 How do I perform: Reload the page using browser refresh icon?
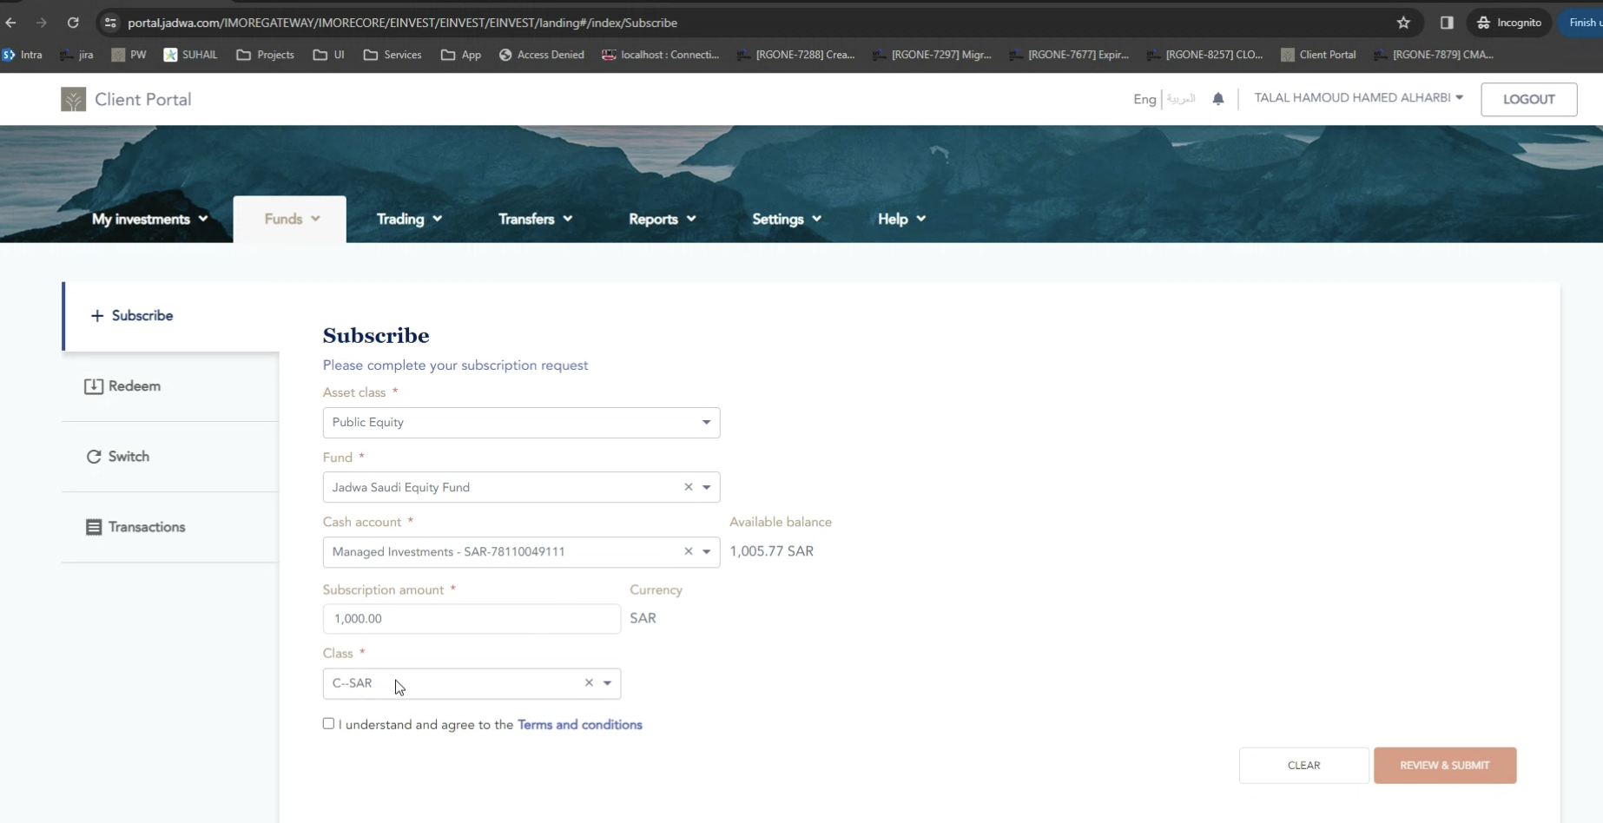73,23
